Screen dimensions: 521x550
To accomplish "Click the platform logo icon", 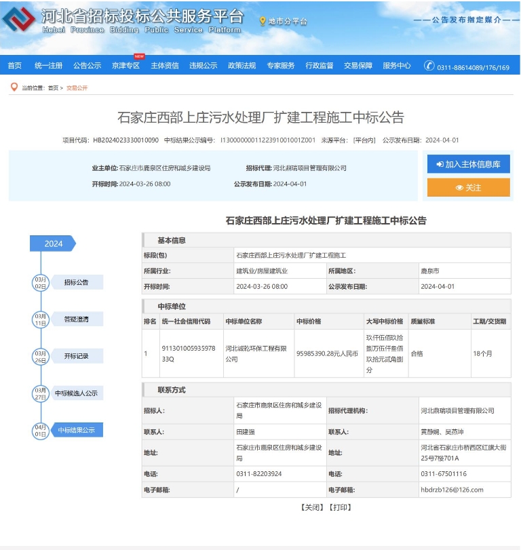I will coord(19,20).
